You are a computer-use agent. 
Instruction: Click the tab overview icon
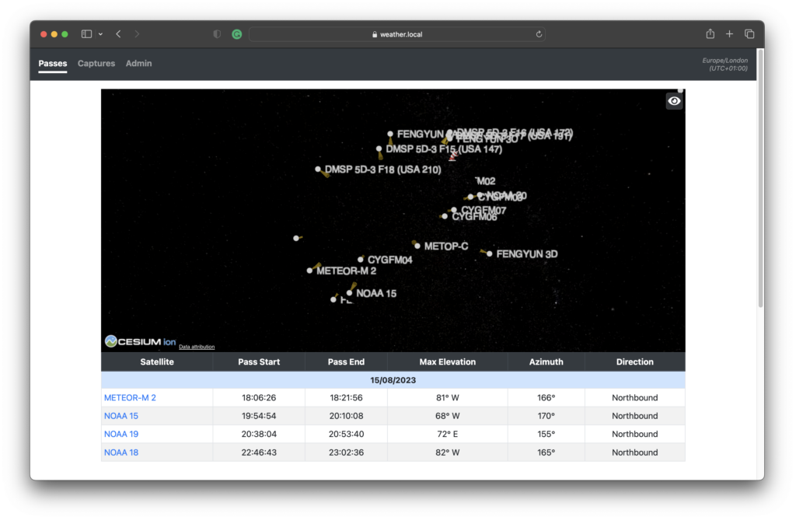click(x=749, y=33)
